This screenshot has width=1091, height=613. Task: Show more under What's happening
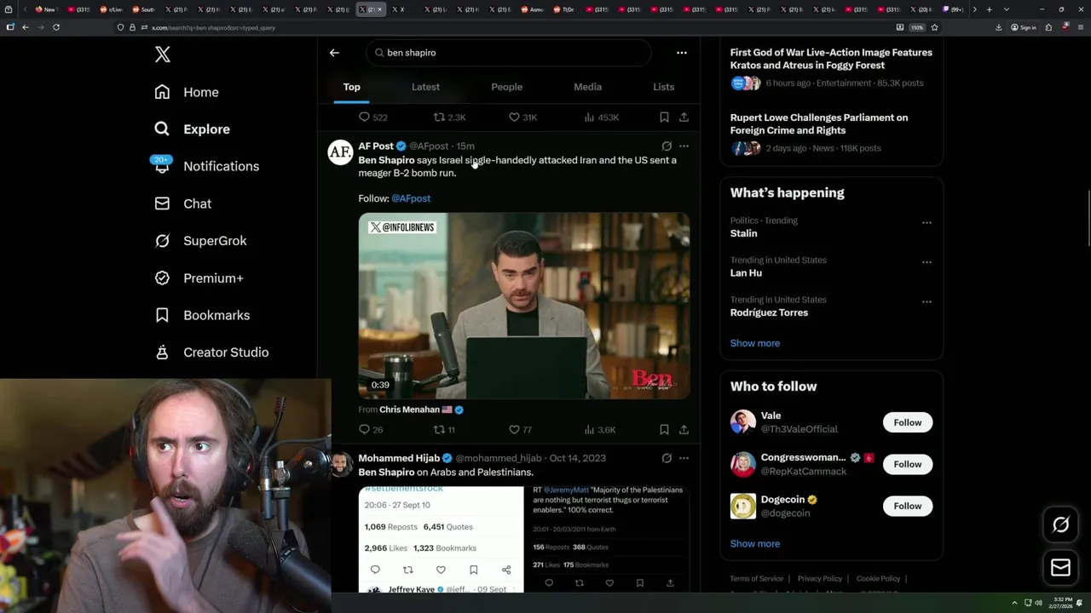(755, 343)
